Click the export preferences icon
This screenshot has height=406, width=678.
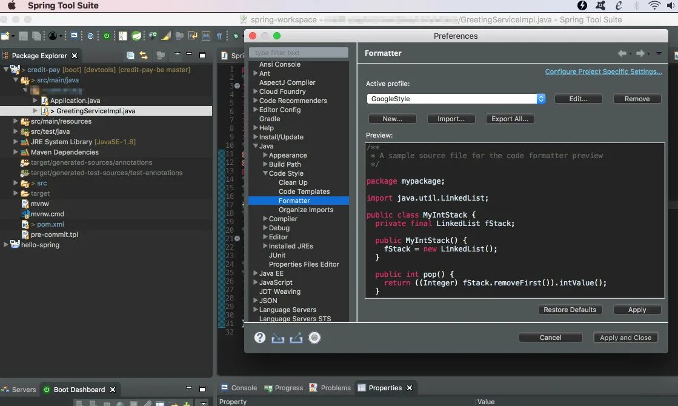click(x=296, y=338)
